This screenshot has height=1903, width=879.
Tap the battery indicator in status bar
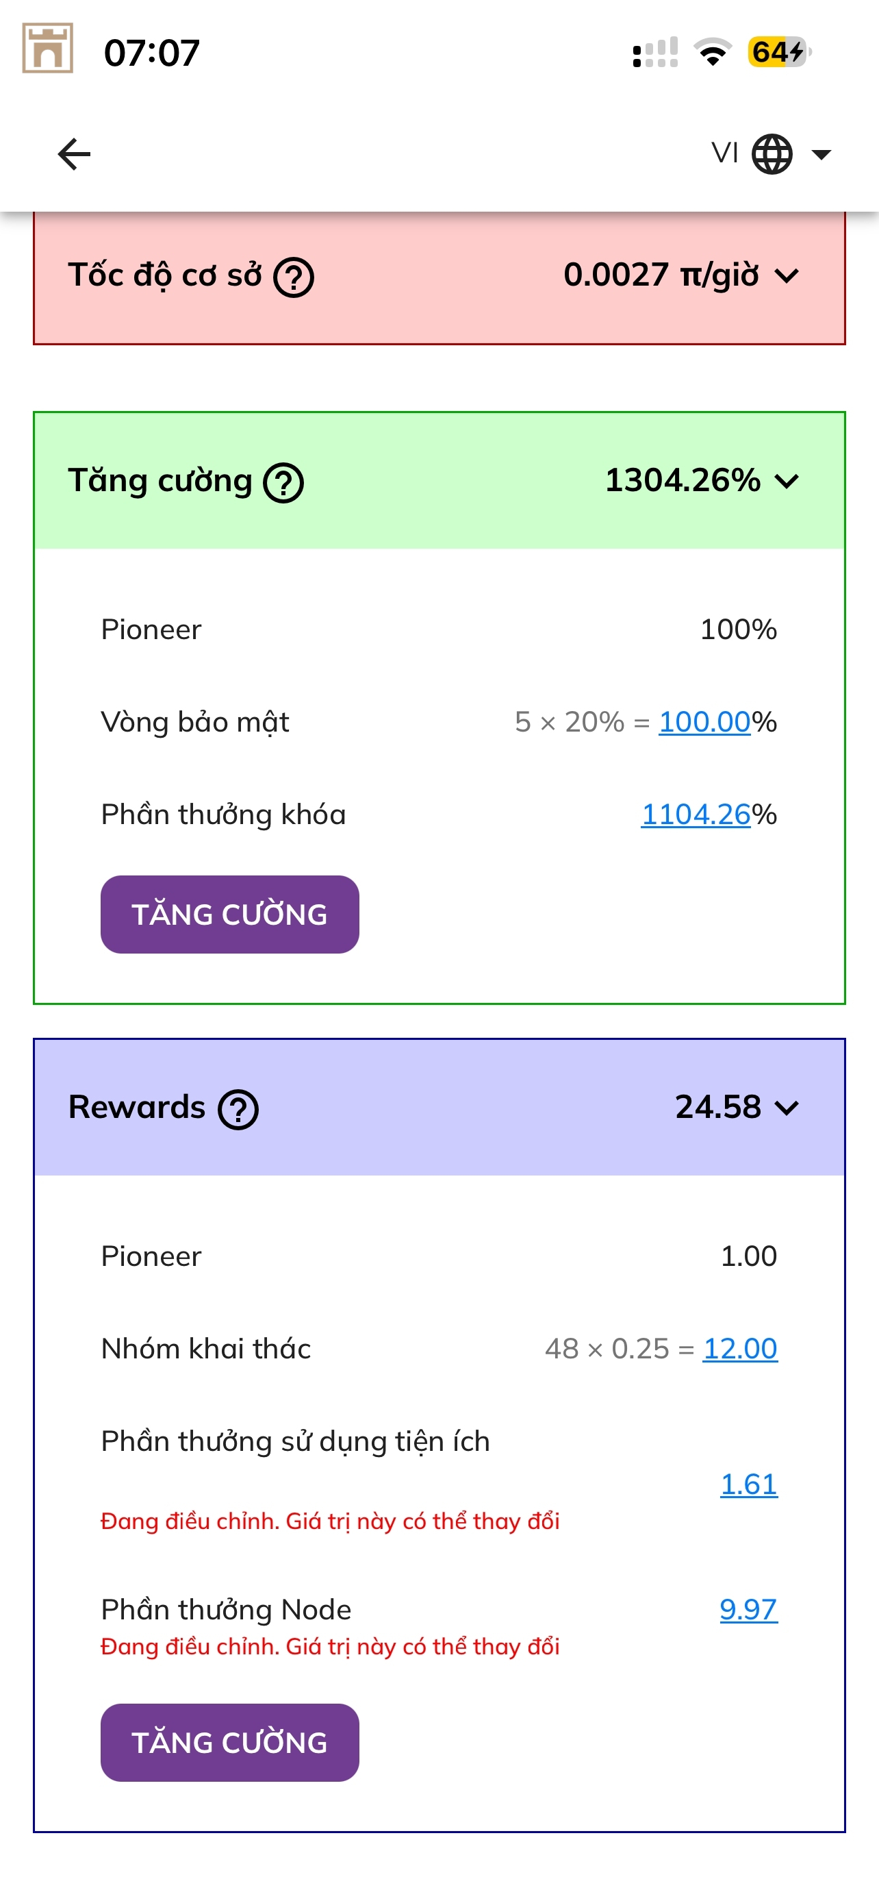tap(778, 53)
